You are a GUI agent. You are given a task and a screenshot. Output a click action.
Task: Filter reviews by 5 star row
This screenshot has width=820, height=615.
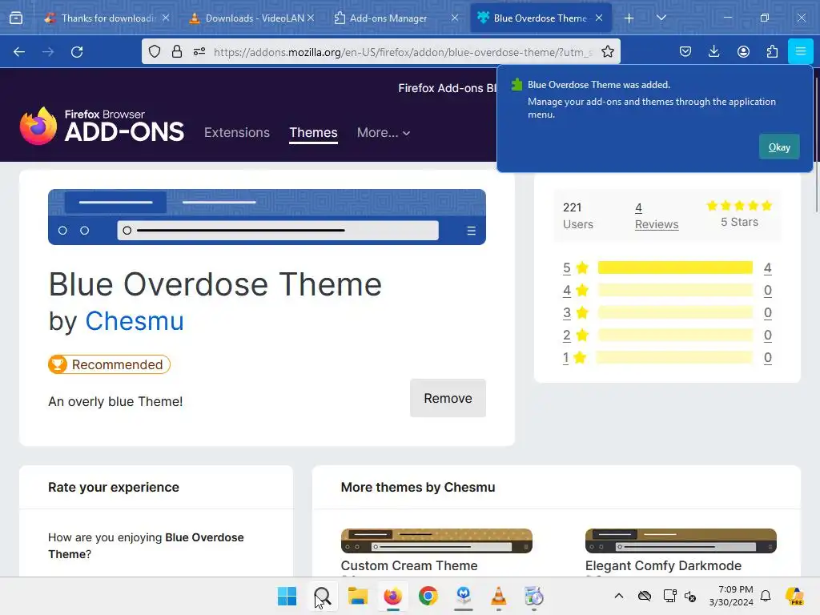click(667, 267)
